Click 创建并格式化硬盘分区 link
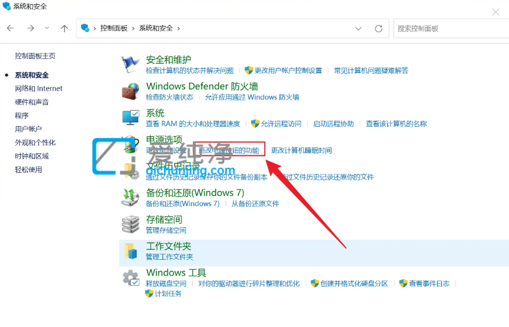509x327 pixels. [354, 284]
